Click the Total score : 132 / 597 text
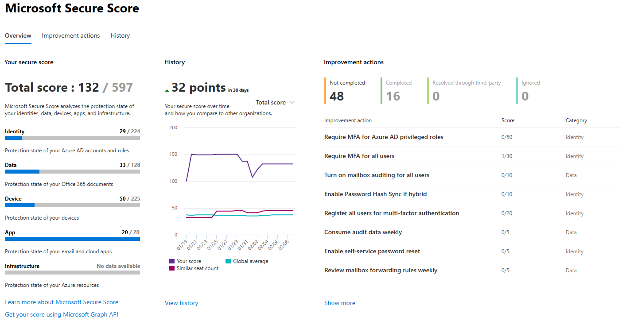Image resolution: width=626 pixels, height=321 pixels. 69,87
